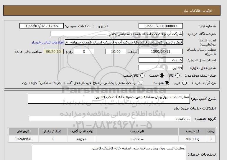Click service code cell ج-41-410

(193, 139)
